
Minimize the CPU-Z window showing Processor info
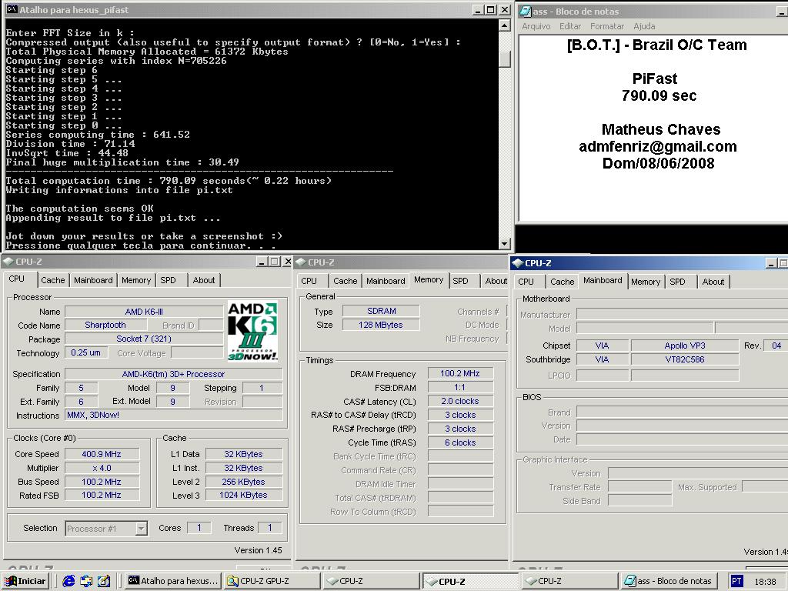[x=262, y=262]
